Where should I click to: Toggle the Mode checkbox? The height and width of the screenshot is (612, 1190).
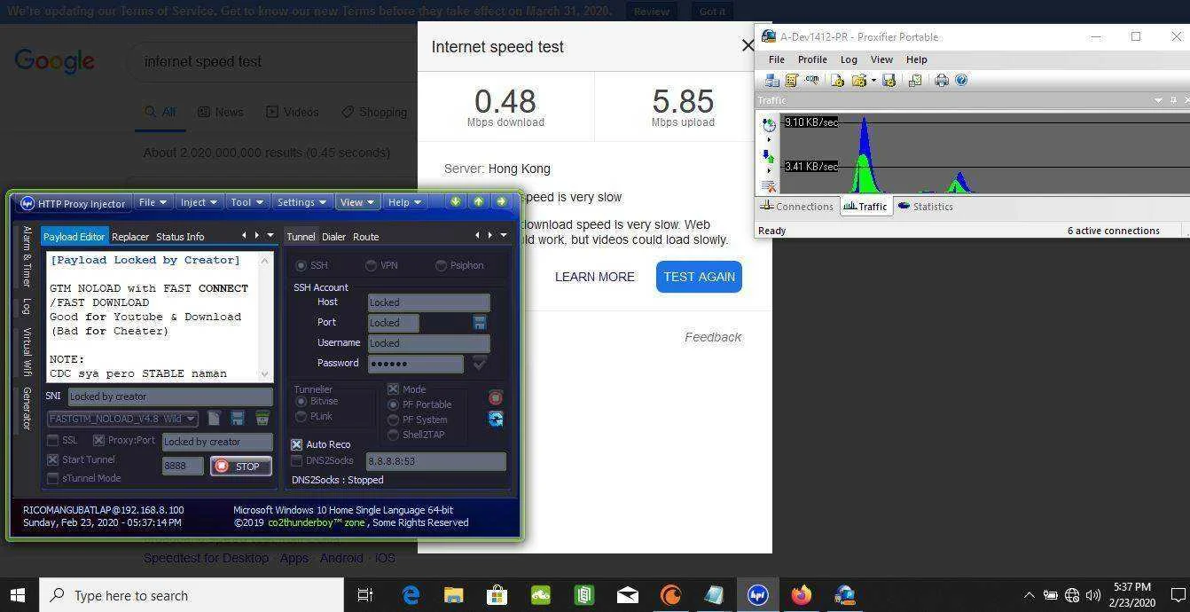tap(394, 389)
